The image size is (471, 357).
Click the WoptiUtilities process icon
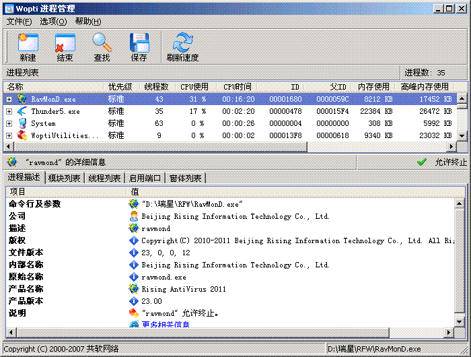[x=22, y=135]
